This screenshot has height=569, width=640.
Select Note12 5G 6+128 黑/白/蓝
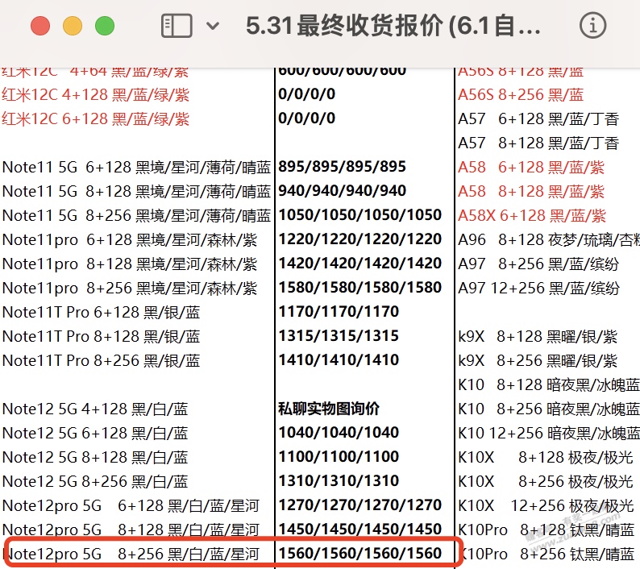(95, 433)
